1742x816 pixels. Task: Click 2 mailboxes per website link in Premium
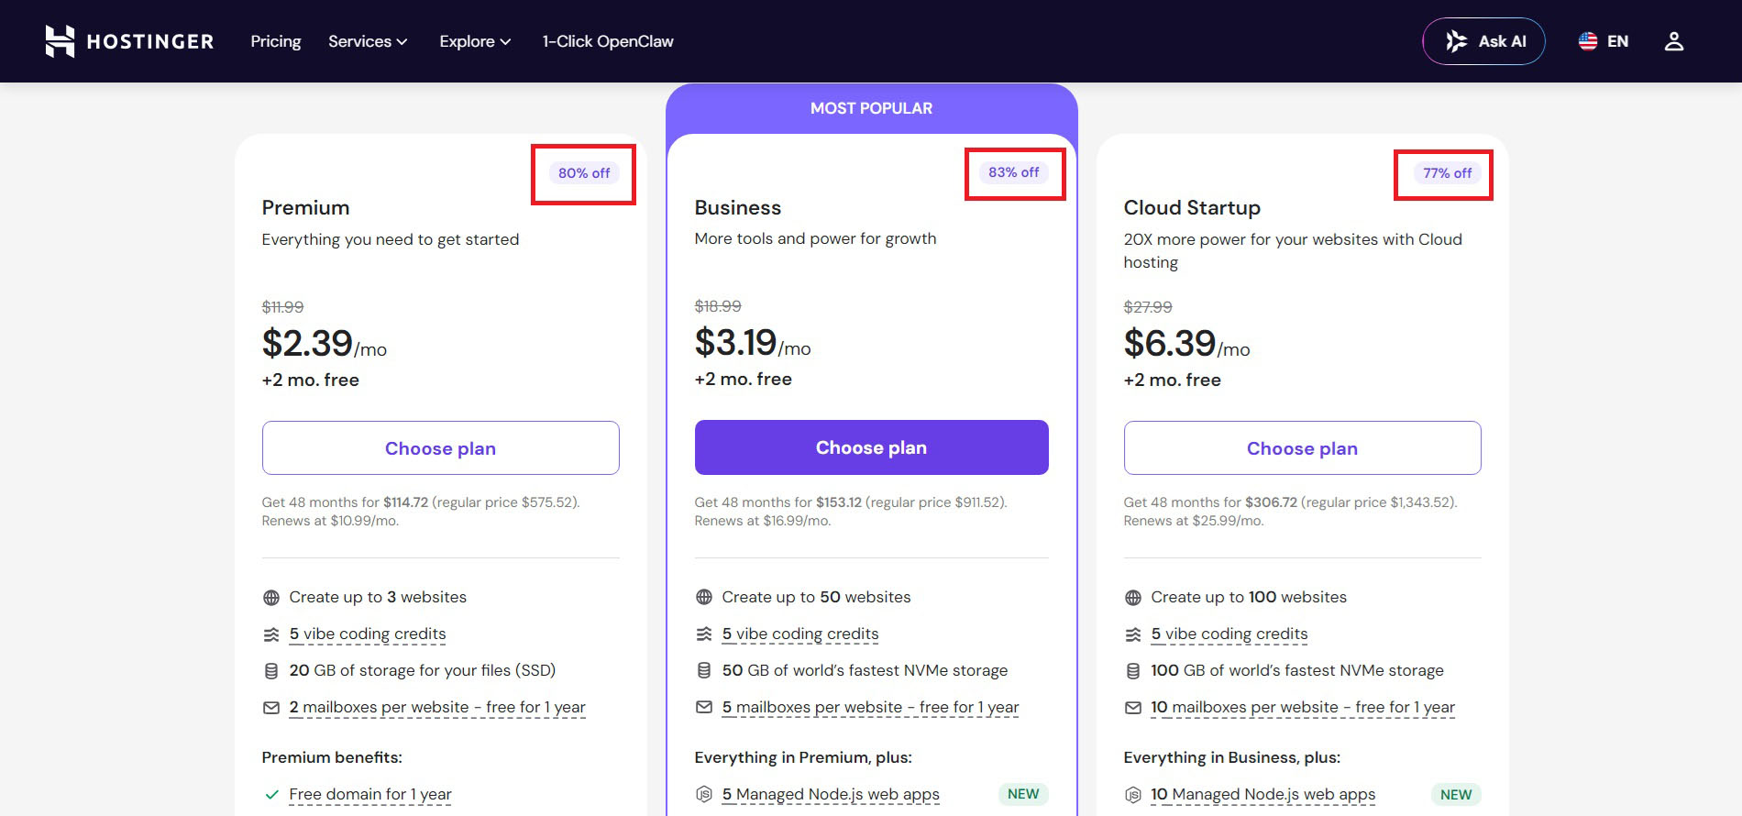point(437,708)
